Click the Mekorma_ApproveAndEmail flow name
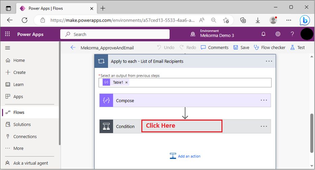315x170 pixels. click(107, 48)
